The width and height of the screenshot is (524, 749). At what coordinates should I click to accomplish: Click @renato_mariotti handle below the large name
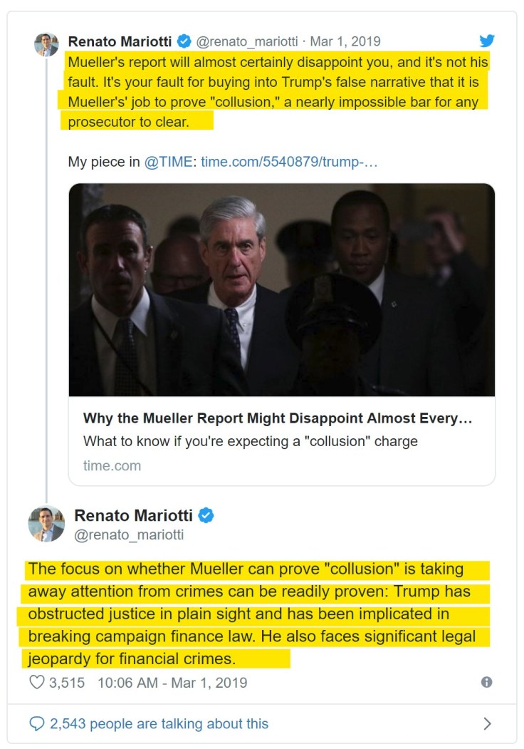coord(129,534)
